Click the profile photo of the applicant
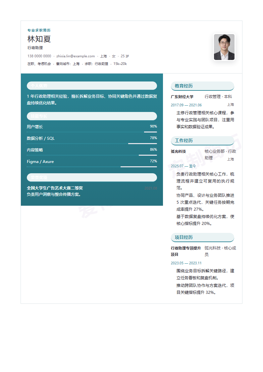 (x=224, y=47)
